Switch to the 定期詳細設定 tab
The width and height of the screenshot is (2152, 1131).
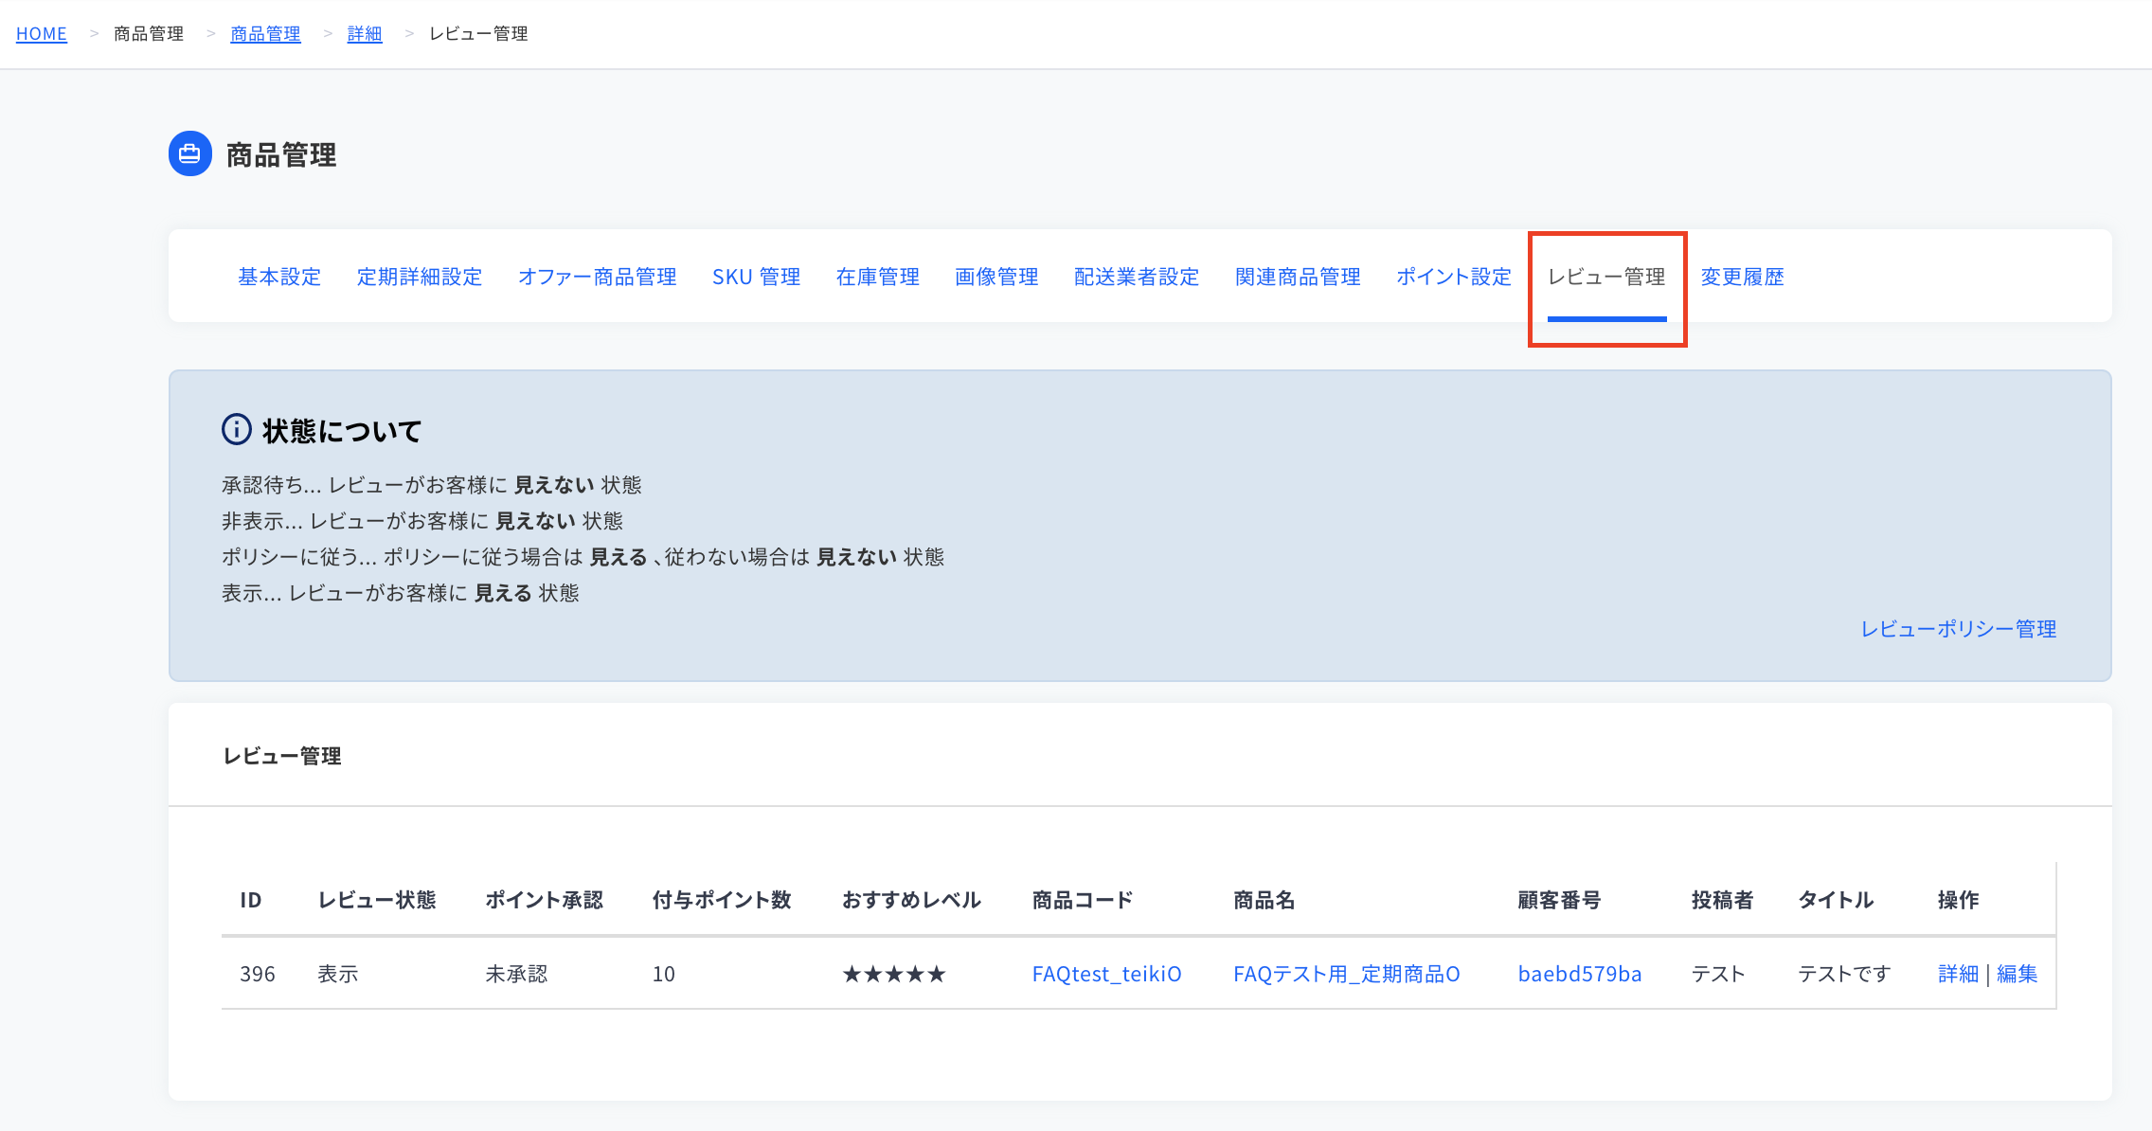(x=420, y=277)
